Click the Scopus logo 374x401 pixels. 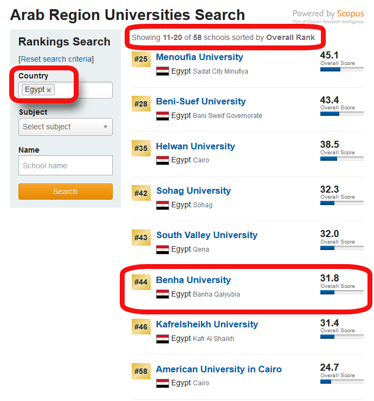pos(350,14)
